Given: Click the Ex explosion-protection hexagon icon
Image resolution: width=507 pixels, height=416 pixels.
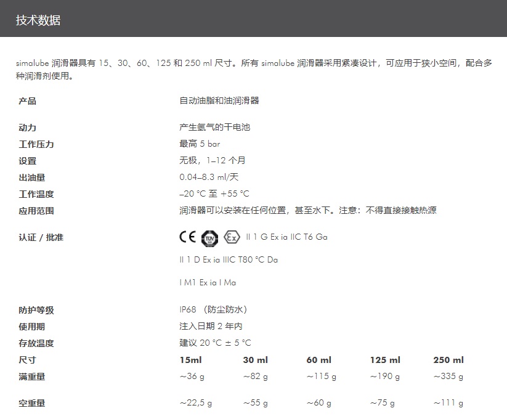Looking at the screenshot, I should coord(232,237).
